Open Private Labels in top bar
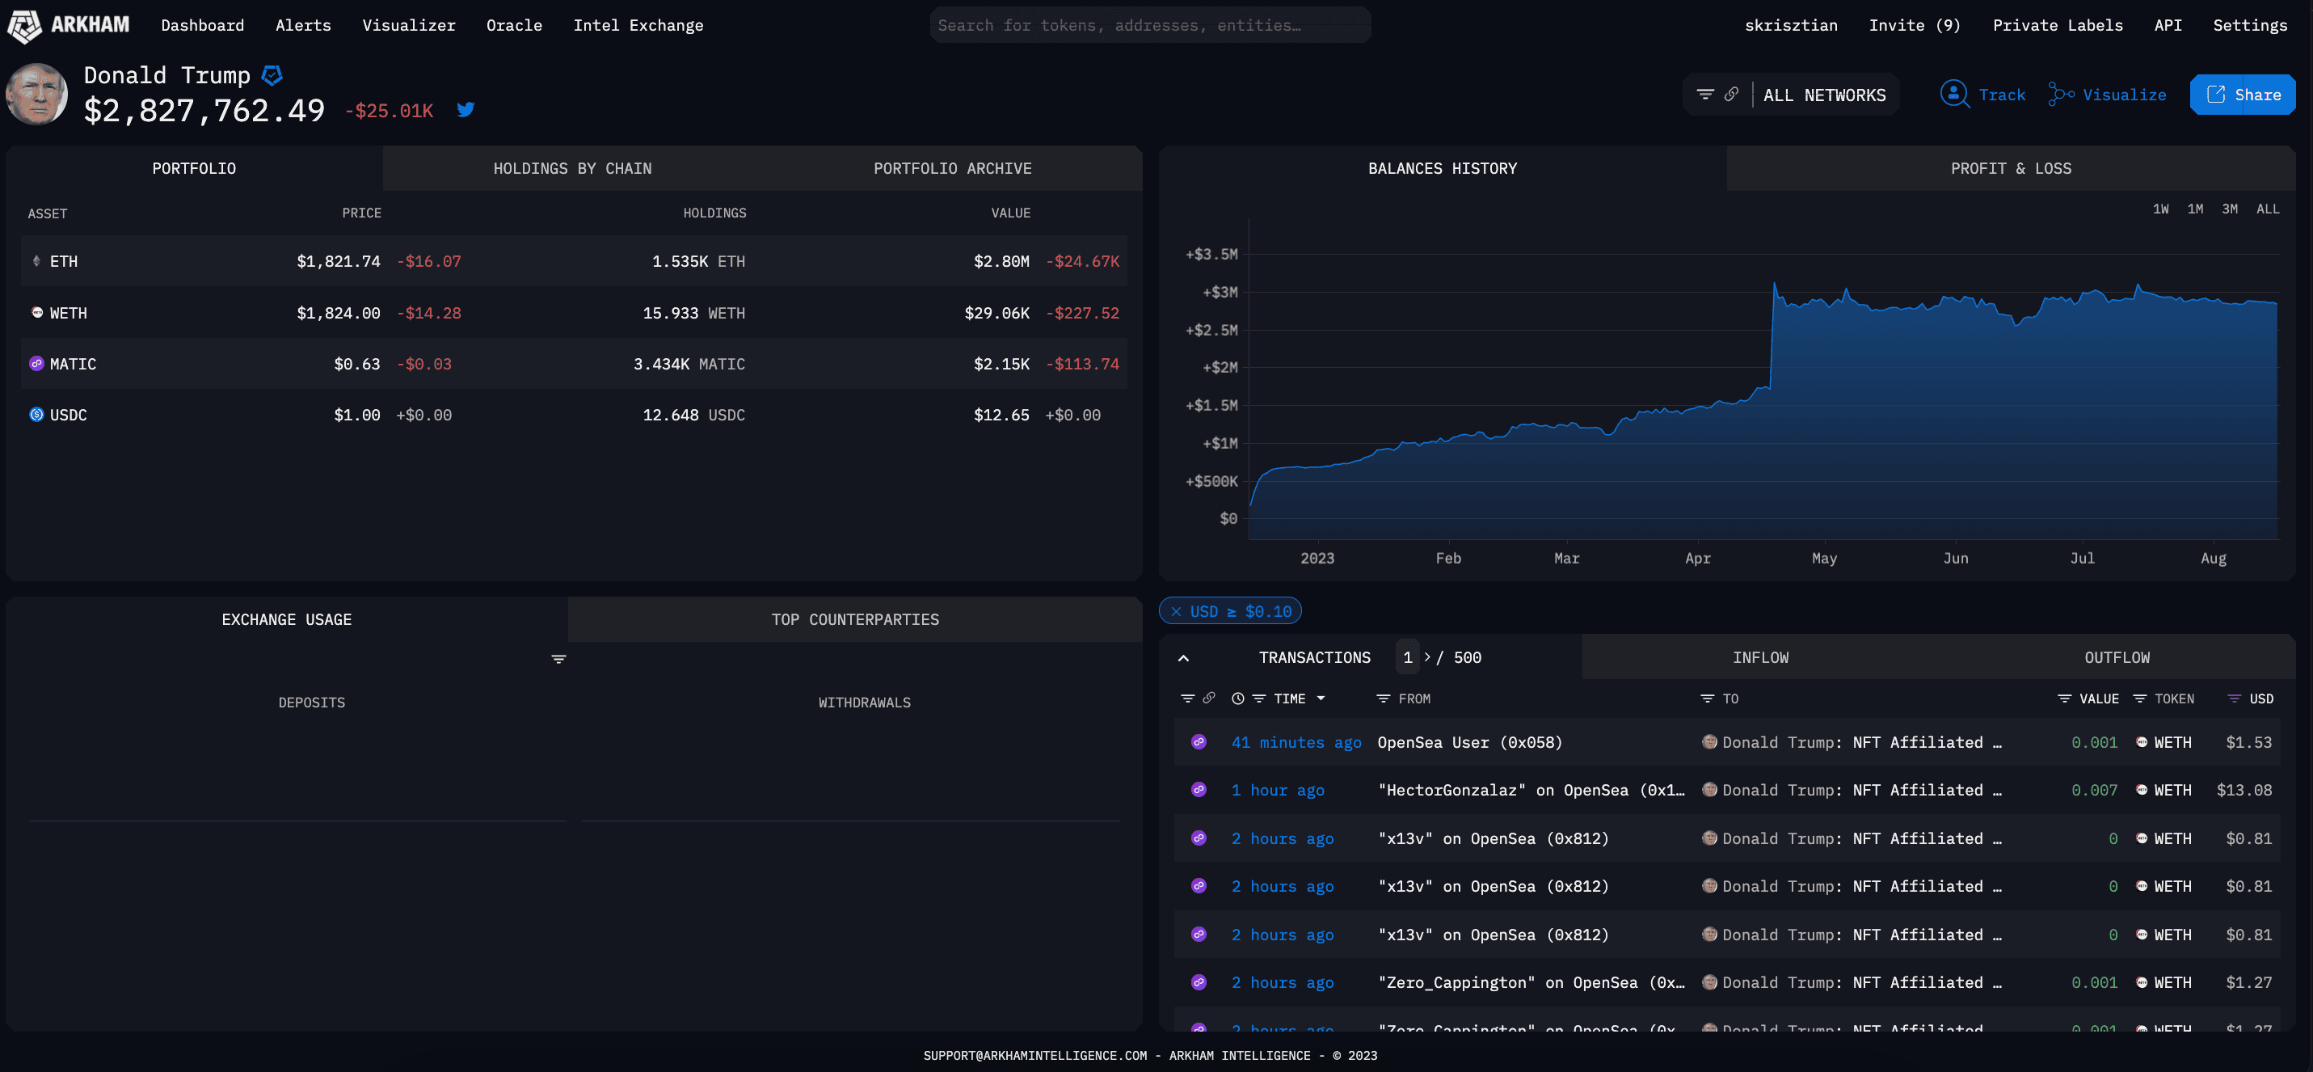Screen dimensions: 2313x1072 [x=2057, y=25]
